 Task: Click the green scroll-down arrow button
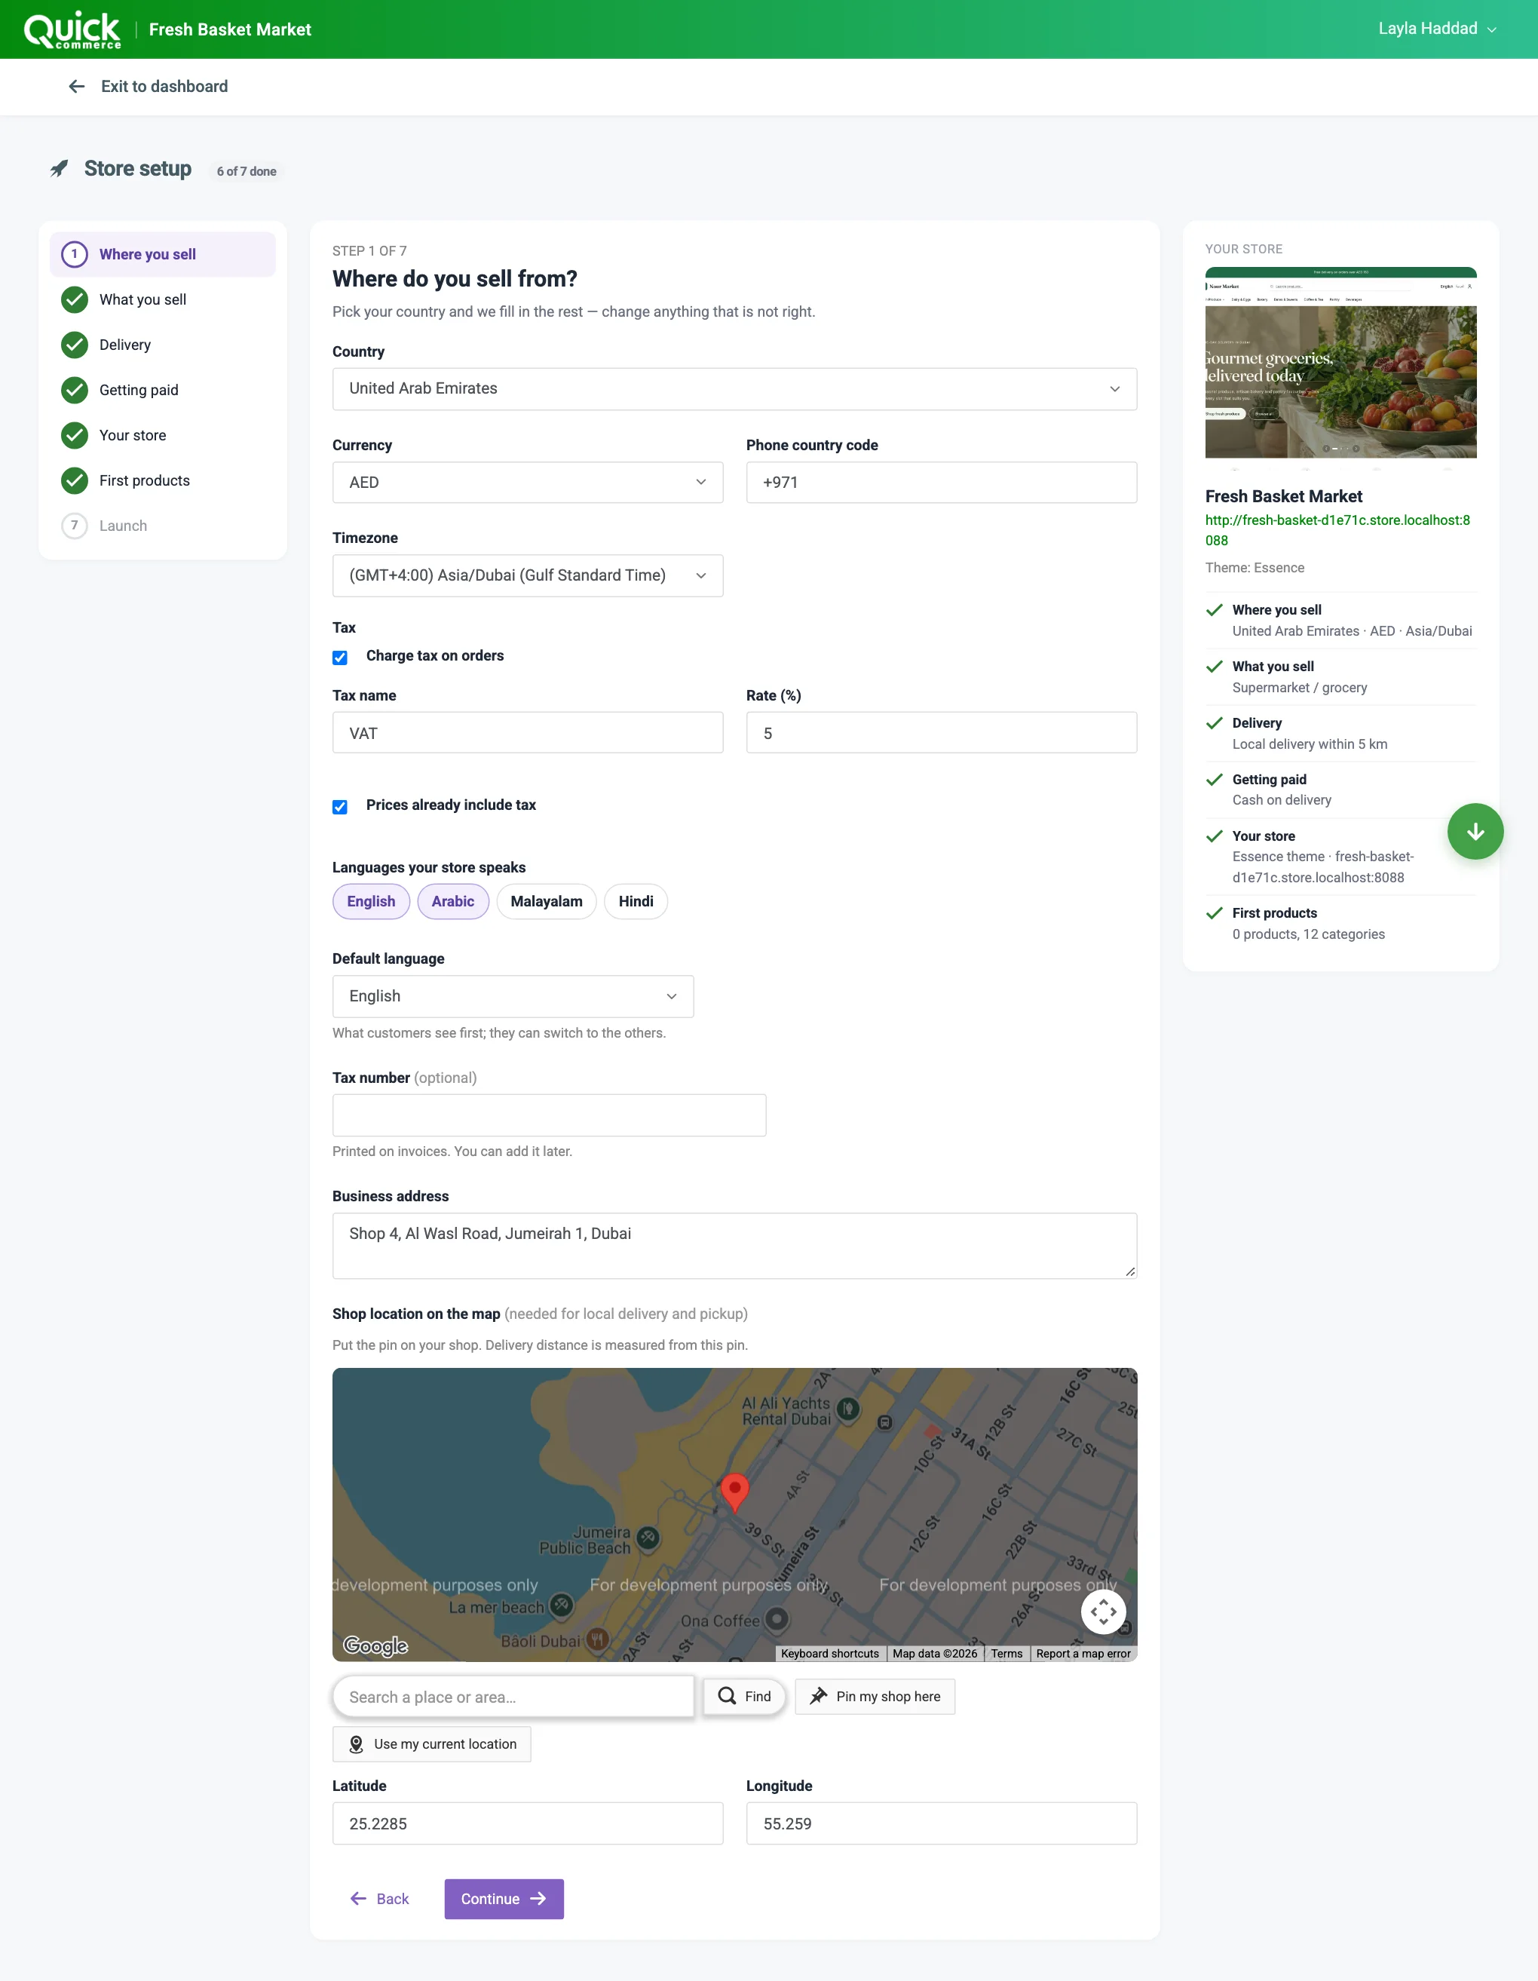1475,832
